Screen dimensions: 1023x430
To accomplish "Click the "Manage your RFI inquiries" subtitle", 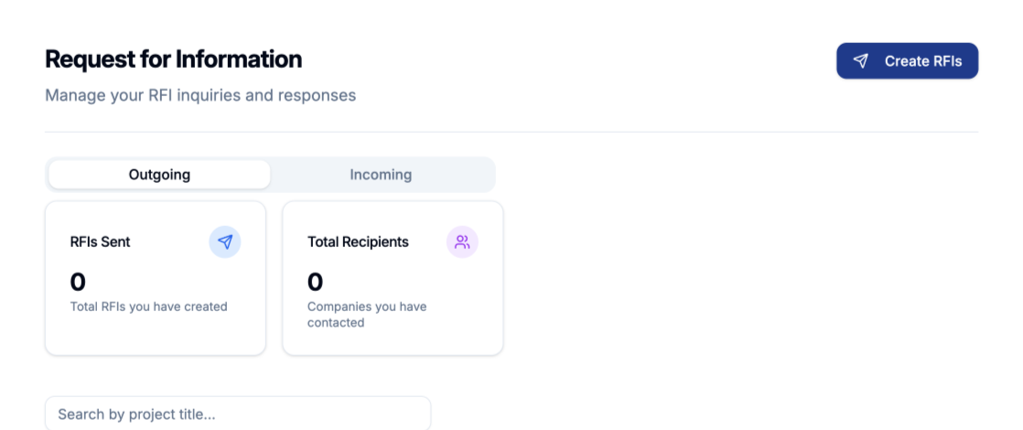I will 200,96.
